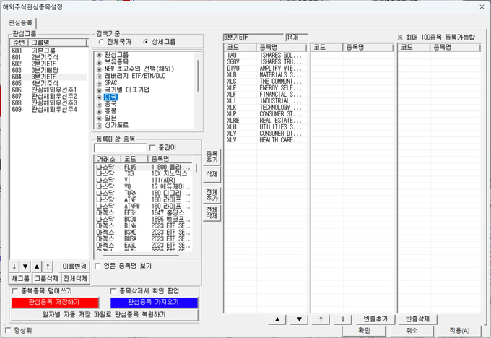The height and width of the screenshot is (338, 491).
Task: Select group 600 기본그룹
Action: (x=48, y=51)
